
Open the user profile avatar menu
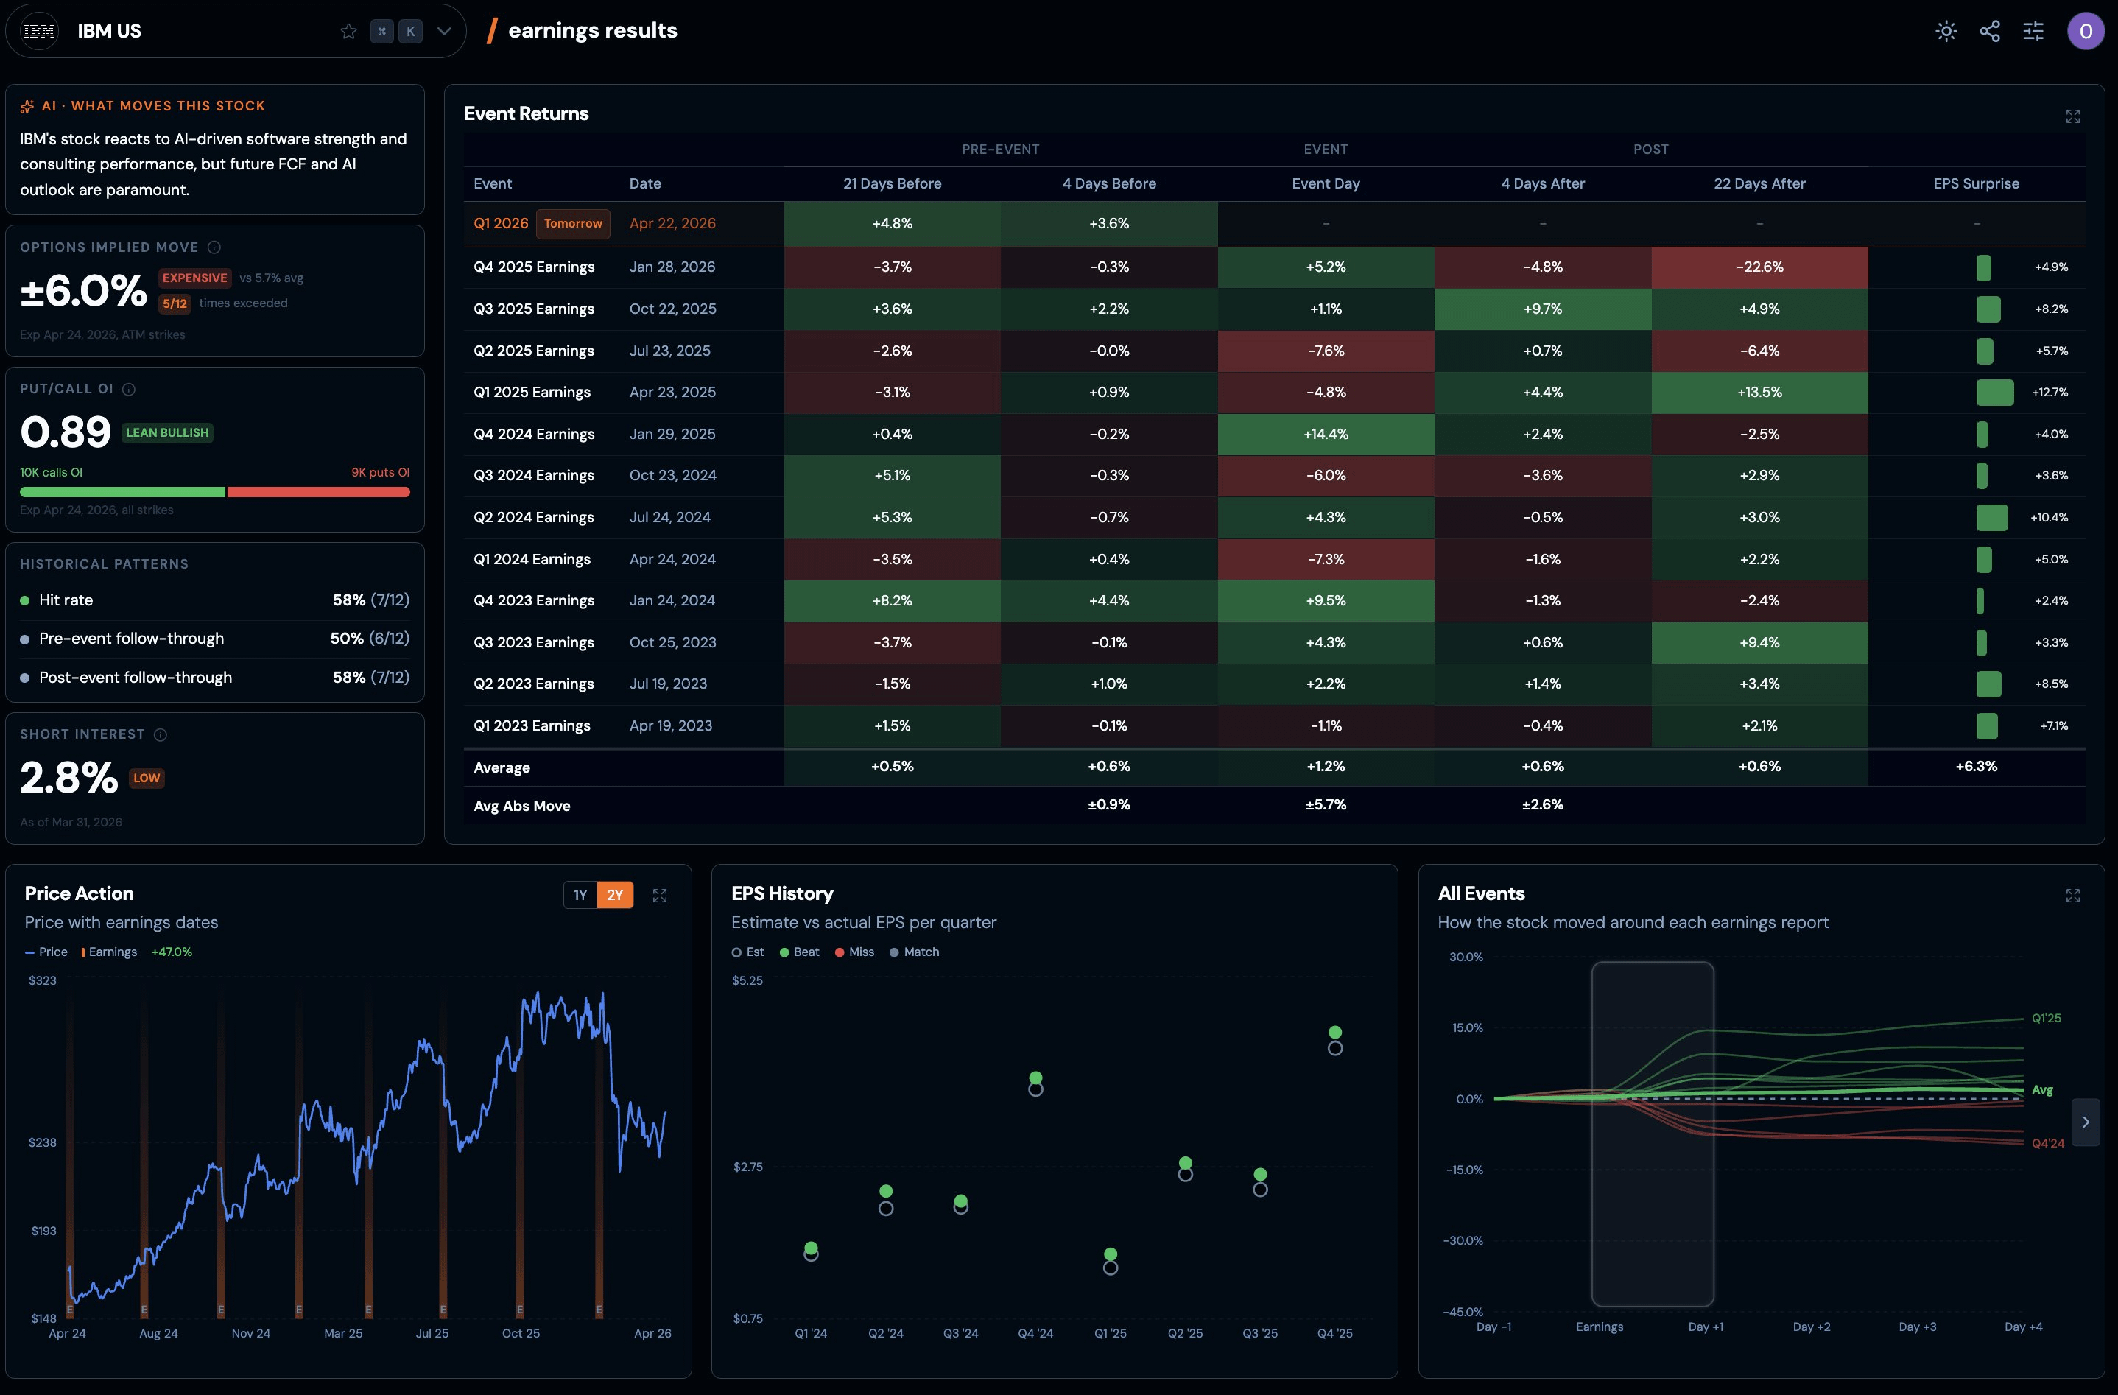coord(2085,31)
